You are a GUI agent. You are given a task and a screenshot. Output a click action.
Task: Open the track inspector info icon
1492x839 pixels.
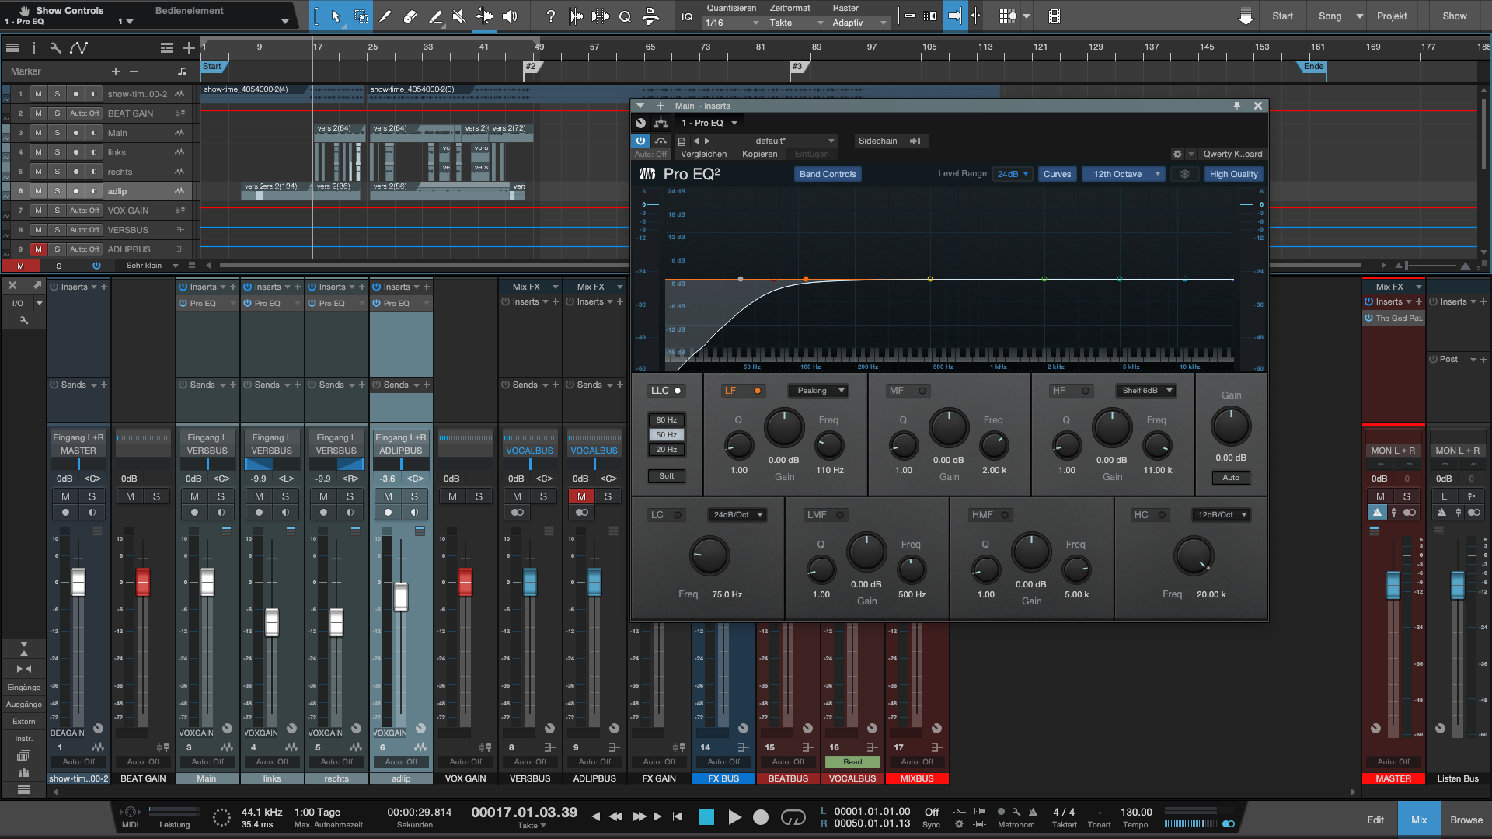[x=33, y=48]
